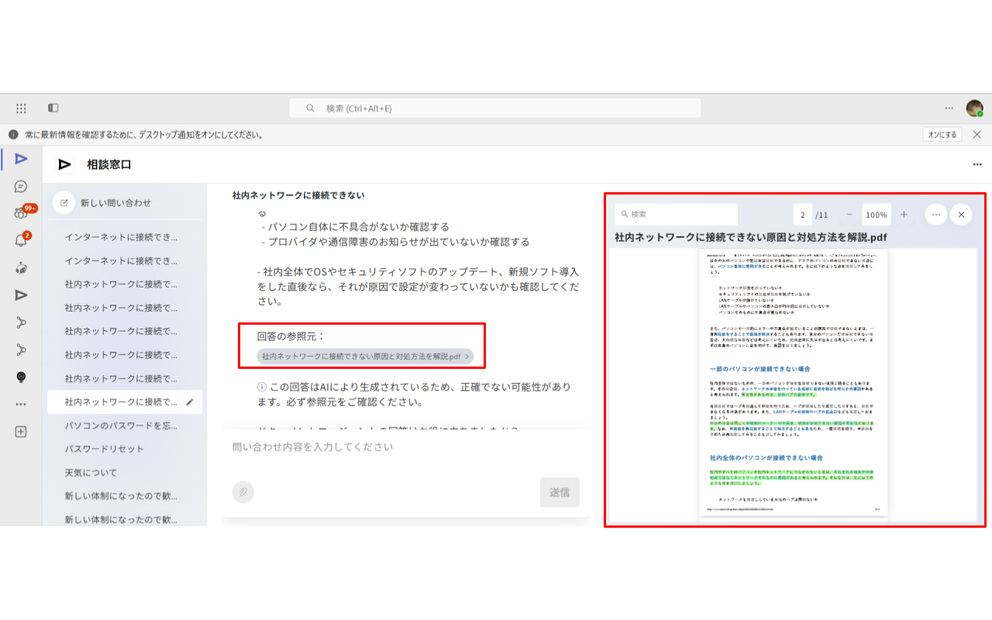Open 相談窓口 header more options ellipsis
This screenshot has height=620, width=992.
coord(977,164)
